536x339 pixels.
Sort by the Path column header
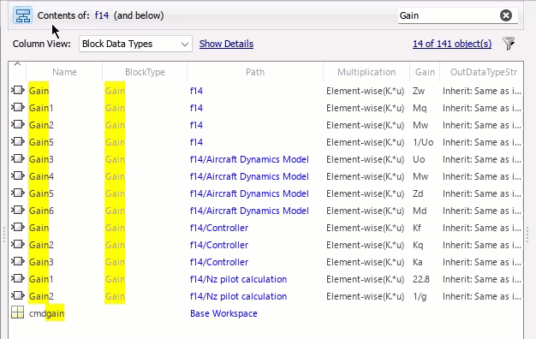[255, 72]
